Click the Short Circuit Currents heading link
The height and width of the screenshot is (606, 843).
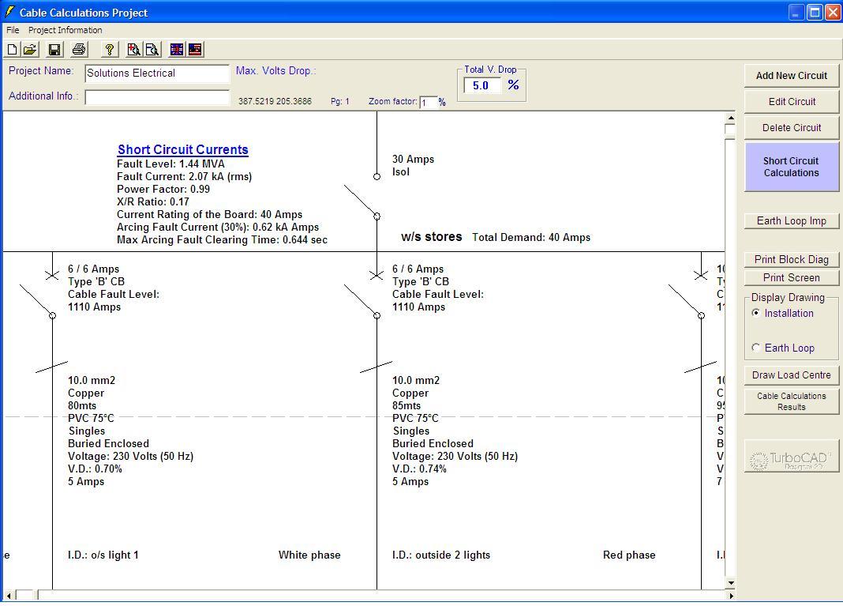click(x=183, y=149)
